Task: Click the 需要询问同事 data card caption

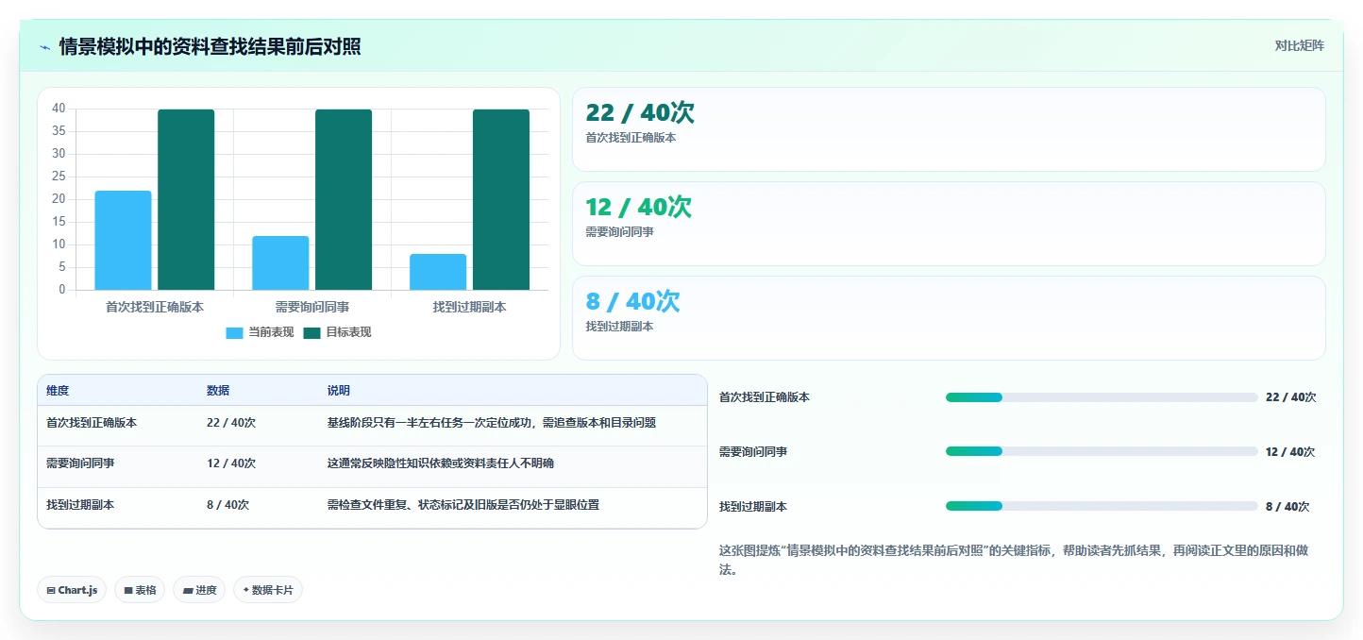Action: 619,232
